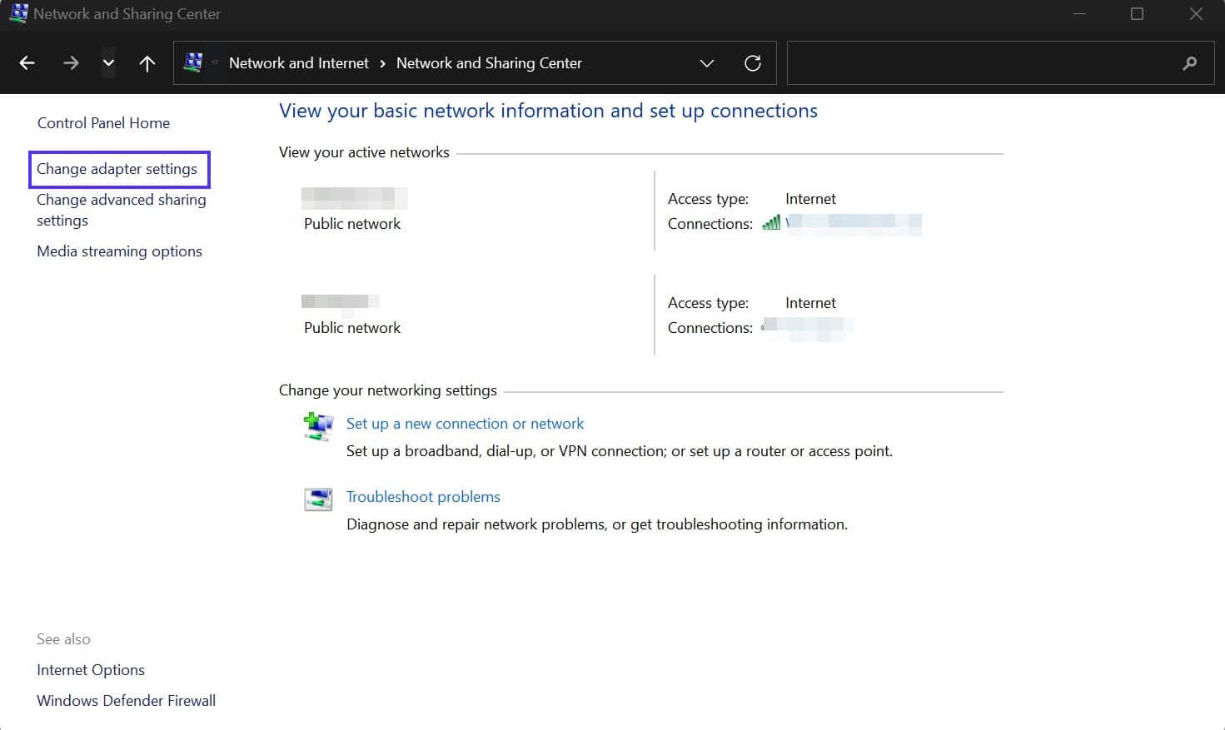
Task: Click the up-one-level arrow
Action: [x=147, y=62]
